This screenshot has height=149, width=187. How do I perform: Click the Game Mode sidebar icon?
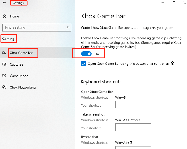[x=4, y=76]
